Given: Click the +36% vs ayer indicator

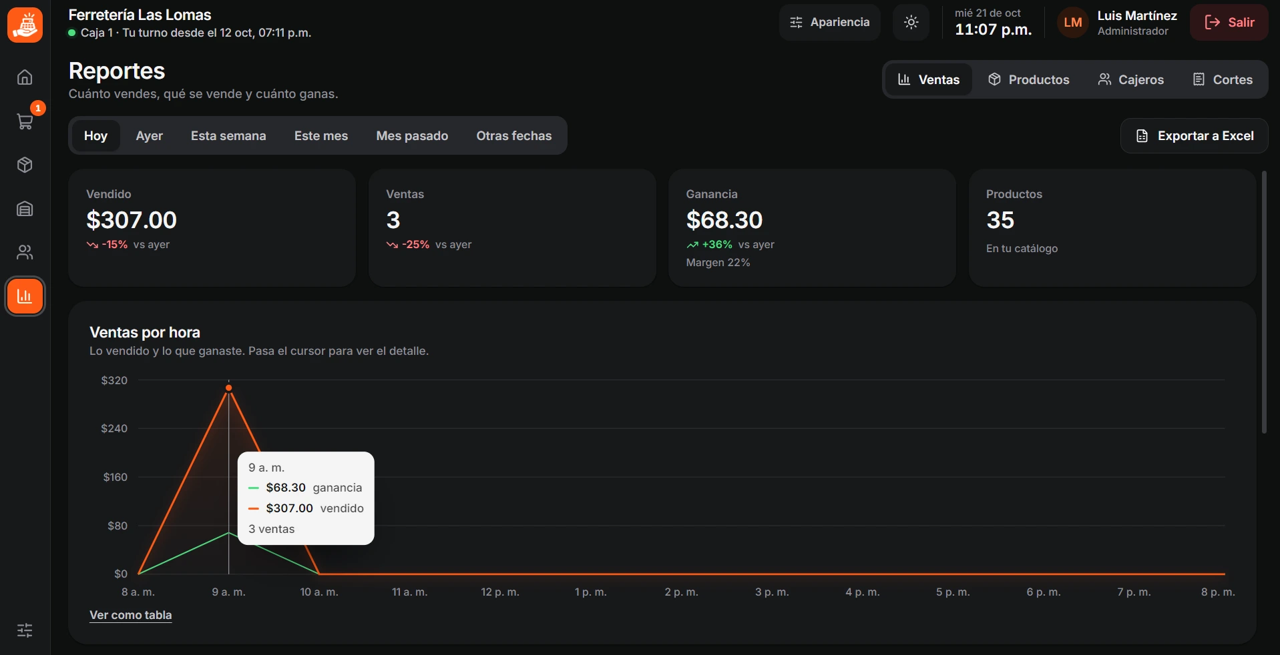Looking at the screenshot, I should pyautogui.click(x=730, y=244).
